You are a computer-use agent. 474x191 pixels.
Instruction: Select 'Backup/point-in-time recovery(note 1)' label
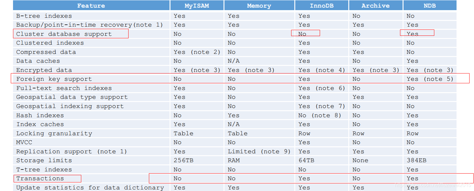click(89, 25)
